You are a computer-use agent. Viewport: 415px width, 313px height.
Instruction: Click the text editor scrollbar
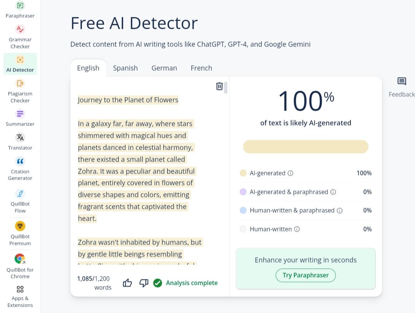pos(226,88)
